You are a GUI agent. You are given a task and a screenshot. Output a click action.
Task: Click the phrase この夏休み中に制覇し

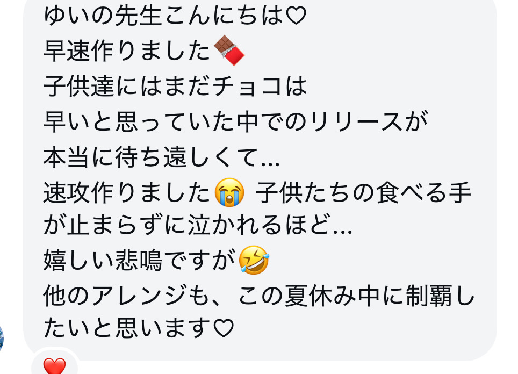point(356,296)
